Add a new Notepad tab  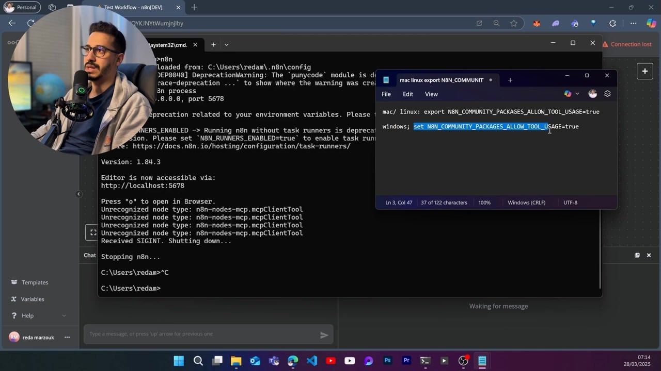[x=510, y=80]
